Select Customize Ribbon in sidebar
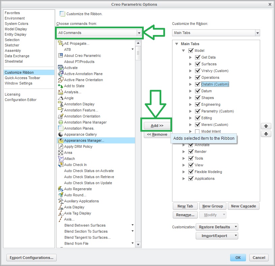This screenshot has width=275, height=266. 29,72
